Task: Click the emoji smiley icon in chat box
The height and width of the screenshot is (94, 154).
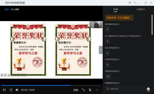Action: tap(108, 89)
